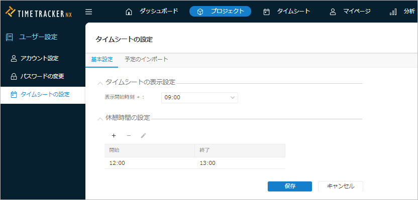
Task: Switch to the 予定のインポート tab
Action: tap(146, 59)
